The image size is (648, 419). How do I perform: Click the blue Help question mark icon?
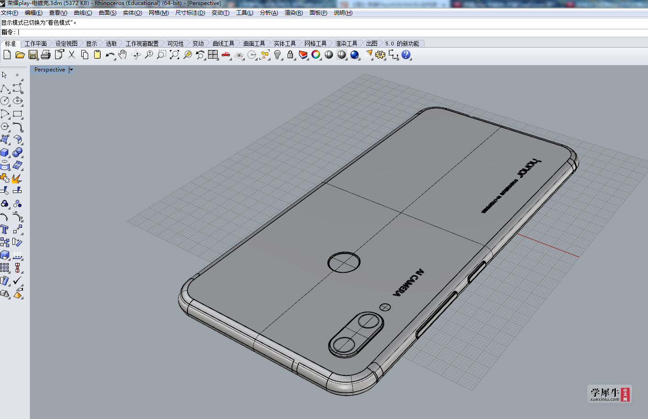point(406,55)
